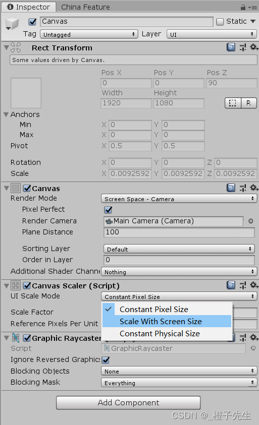Click the Render Camera object picker circle
Viewport: 259px width, 425px height.
pyautogui.click(x=251, y=221)
